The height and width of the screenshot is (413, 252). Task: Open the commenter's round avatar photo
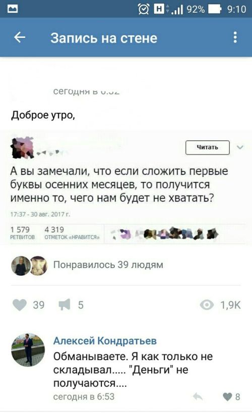click(28, 350)
